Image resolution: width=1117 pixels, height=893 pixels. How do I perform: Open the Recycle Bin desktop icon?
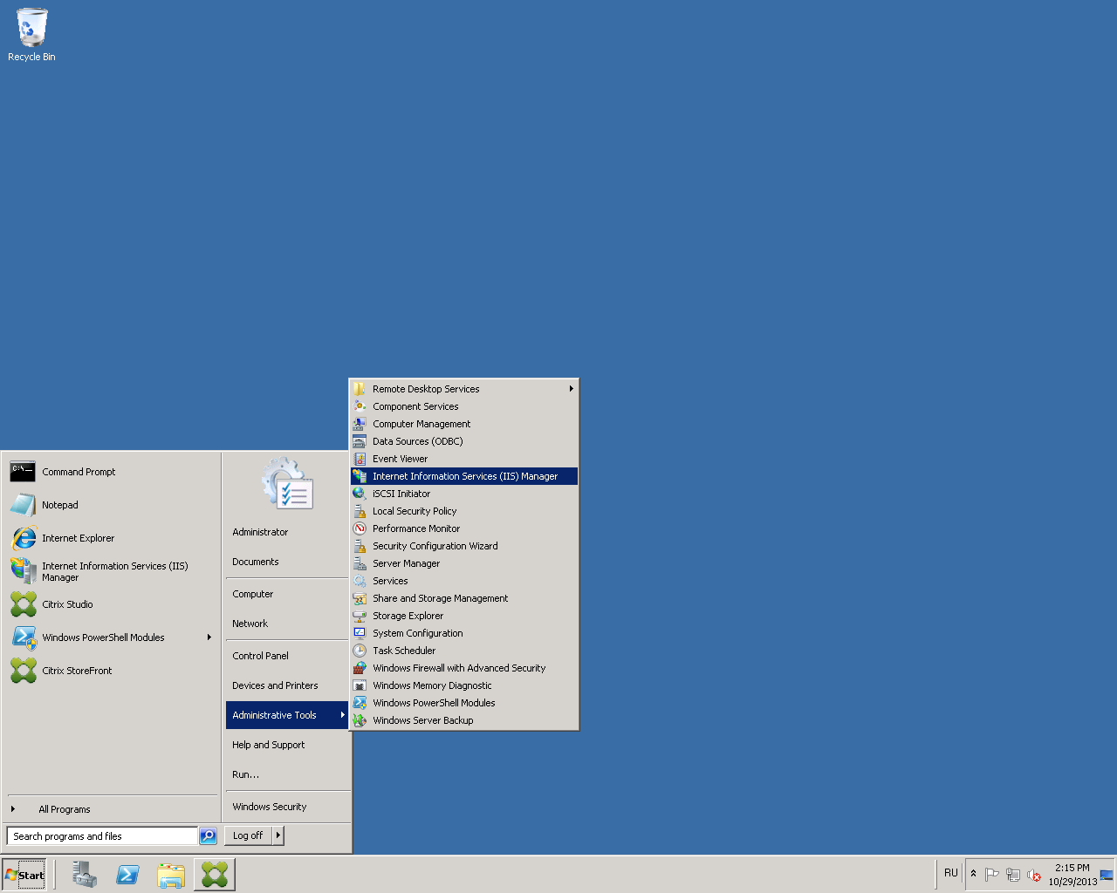tap(31, 35)
